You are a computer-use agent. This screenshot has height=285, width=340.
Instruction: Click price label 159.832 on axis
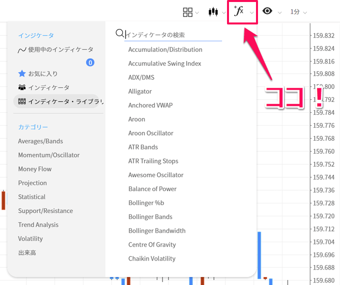(323, 35)
